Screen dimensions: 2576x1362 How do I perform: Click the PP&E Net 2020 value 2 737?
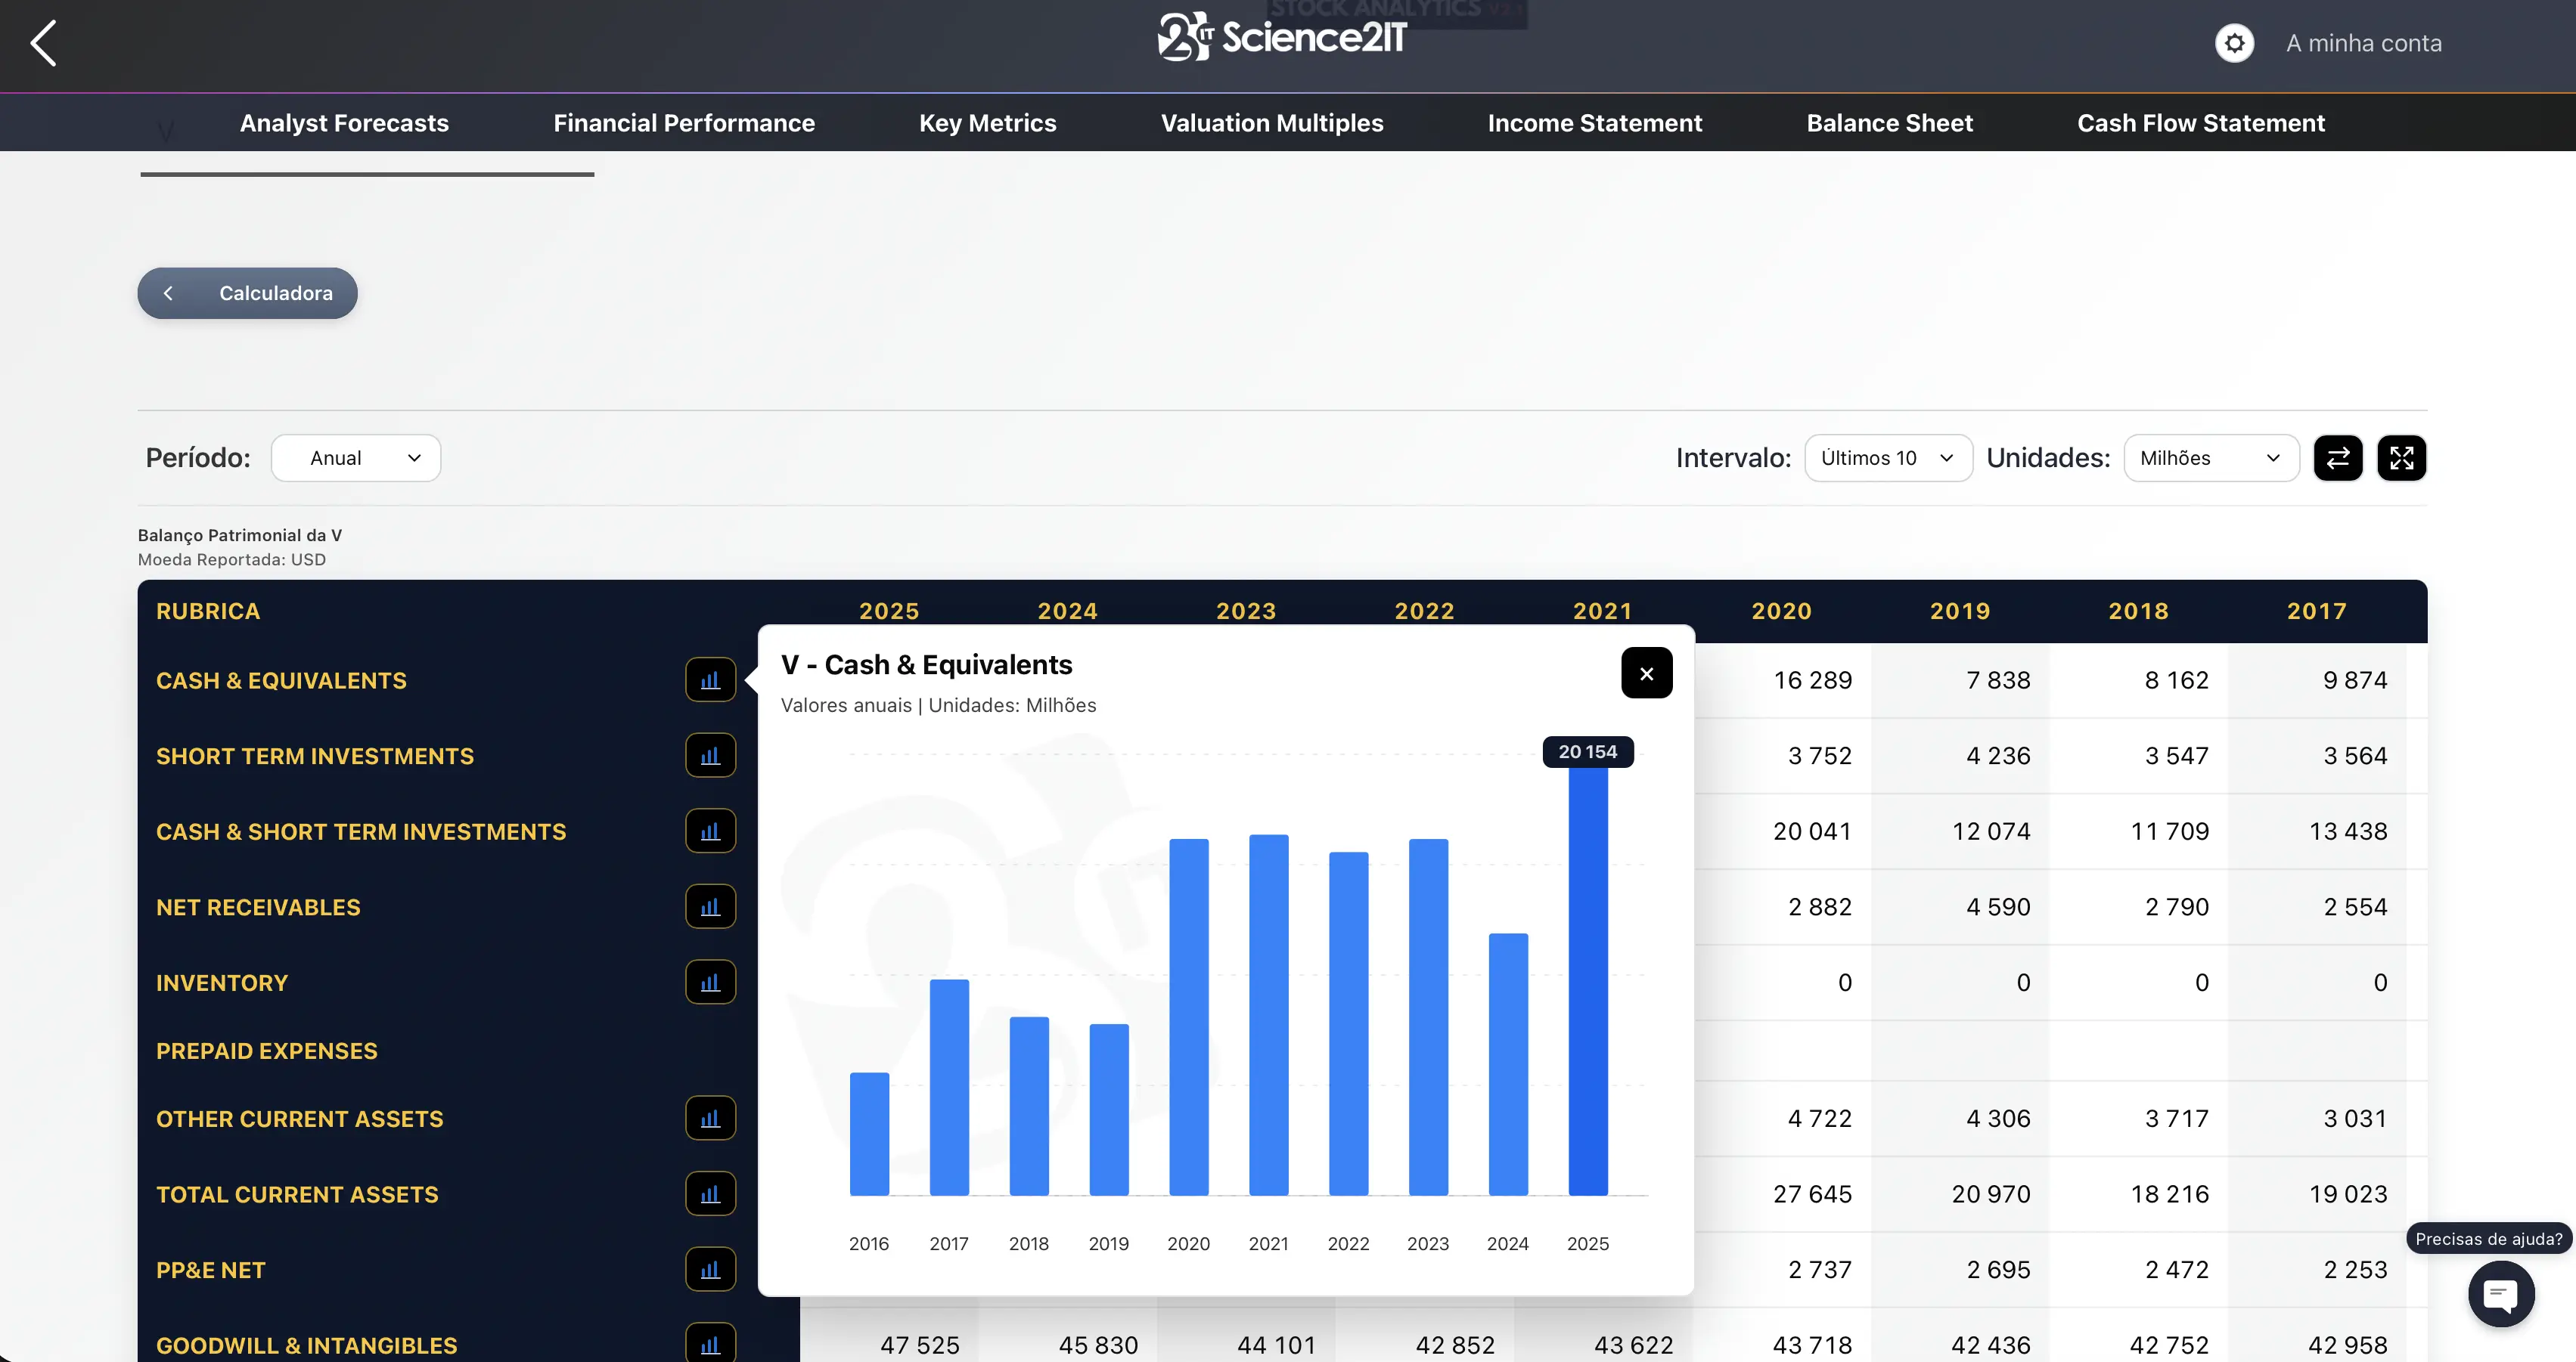[x=1819, y=1269]
